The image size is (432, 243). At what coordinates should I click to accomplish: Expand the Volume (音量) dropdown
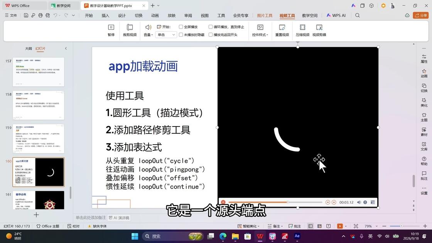[148, 35]
